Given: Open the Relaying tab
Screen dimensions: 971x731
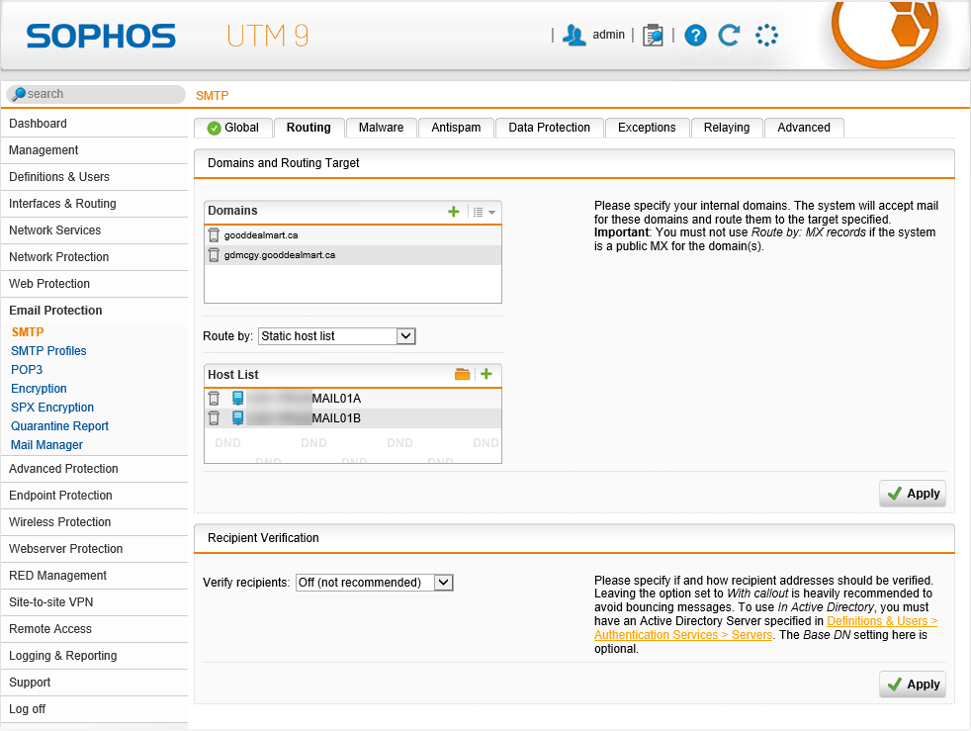Looking at the screenshot, I should (x=727, y=128).
